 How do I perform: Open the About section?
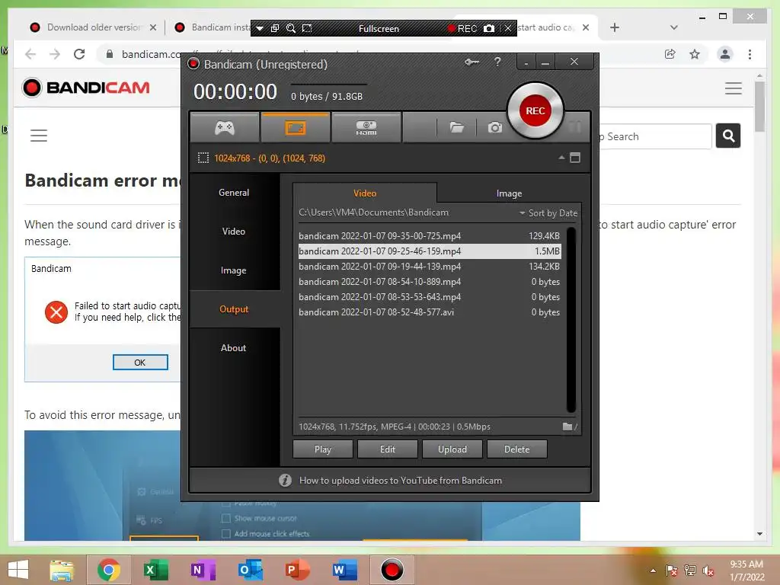pyautogui.click(x=234, y=347)
